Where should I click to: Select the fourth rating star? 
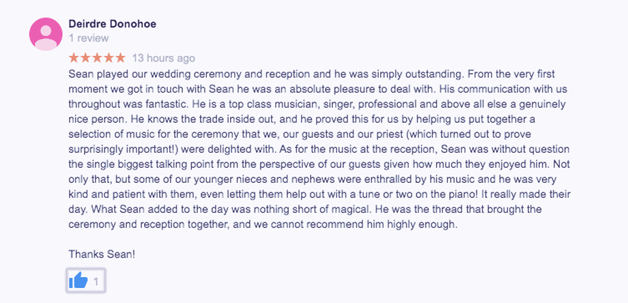(x=109, y=58)
